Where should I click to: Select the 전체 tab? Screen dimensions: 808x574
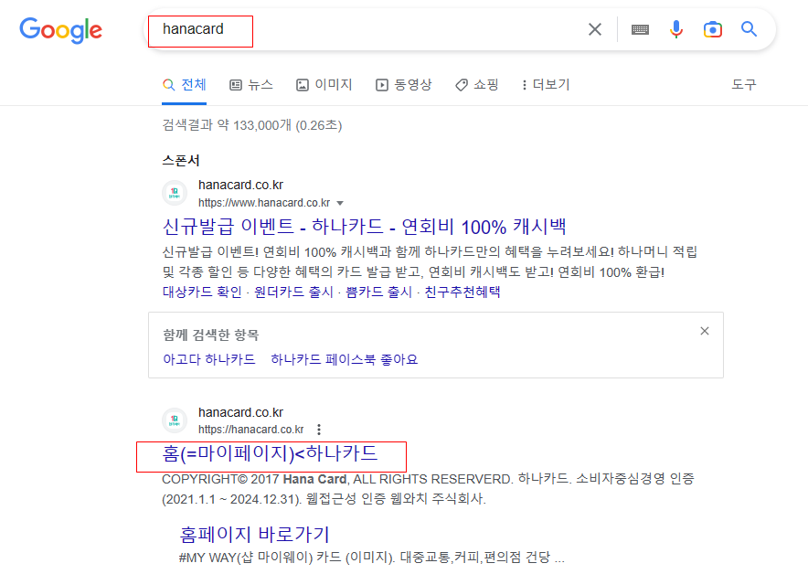(x=184, y=84)
